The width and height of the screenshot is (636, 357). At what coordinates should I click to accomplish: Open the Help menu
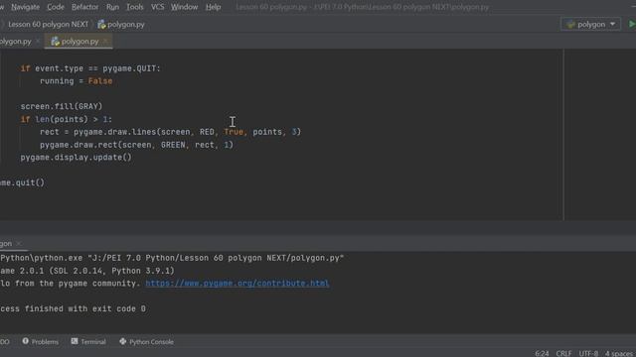pyautogui.click(x=213, y=7)
